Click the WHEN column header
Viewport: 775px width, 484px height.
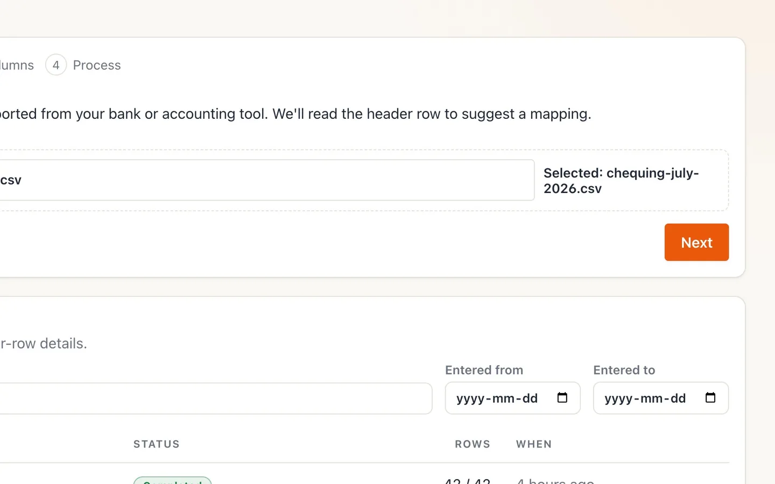point(534,444)
